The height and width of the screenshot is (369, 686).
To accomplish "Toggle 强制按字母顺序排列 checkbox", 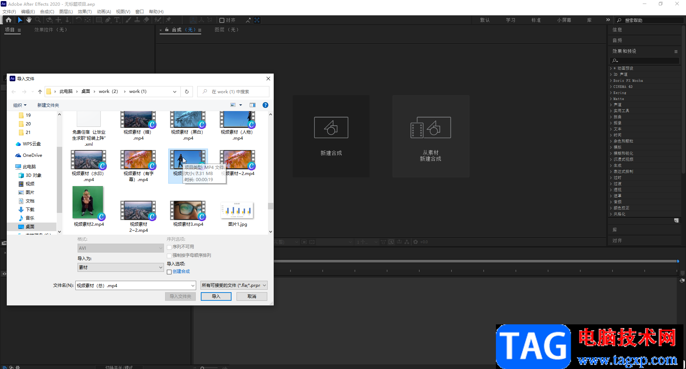I will point(169,256).
